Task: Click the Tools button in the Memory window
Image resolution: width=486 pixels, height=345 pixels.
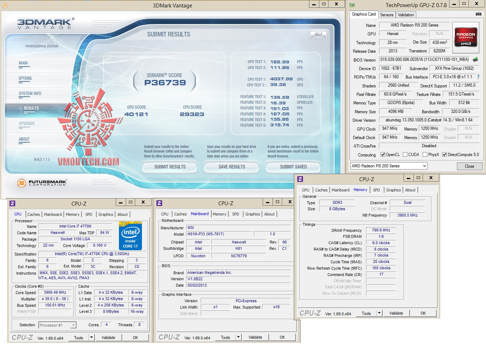Action: [366, 313]
